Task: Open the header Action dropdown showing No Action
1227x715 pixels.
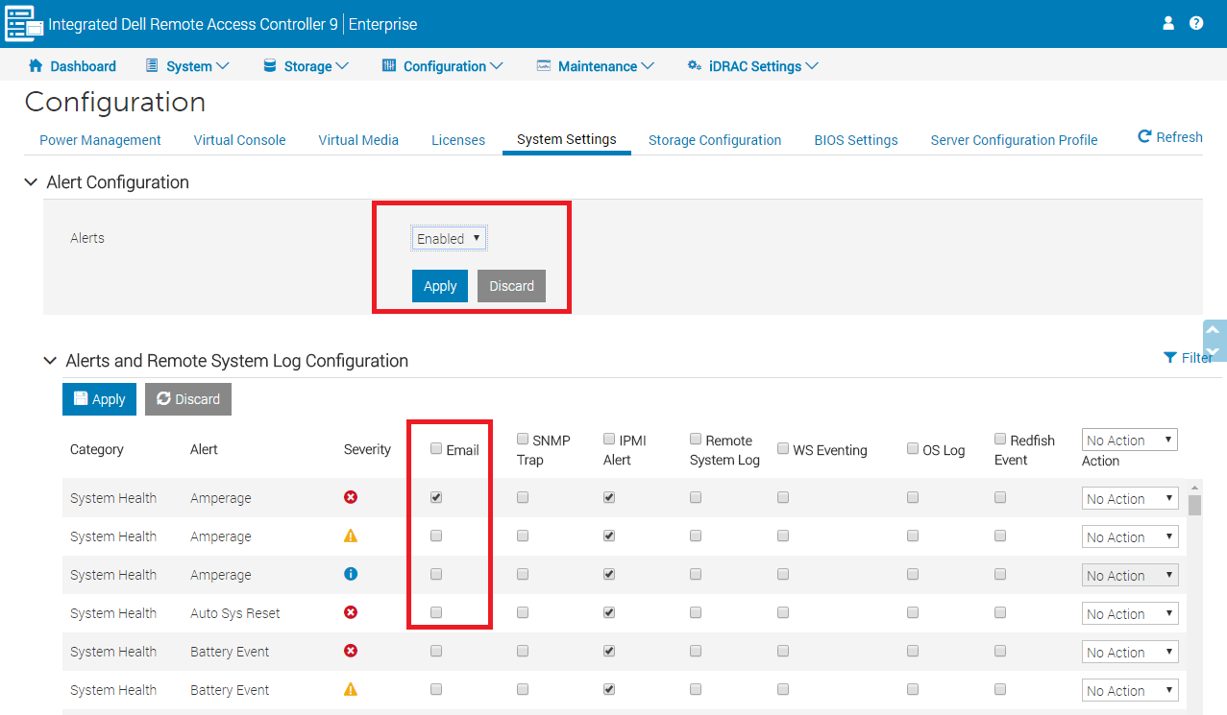Action: click(1130, 441)
